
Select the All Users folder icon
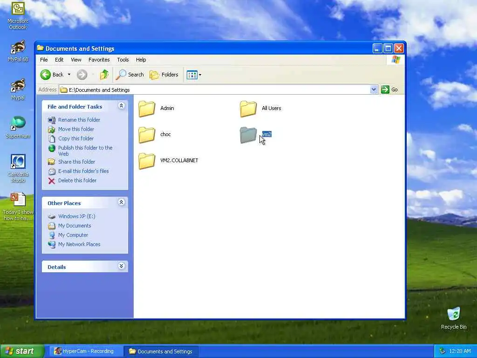[248, 109]
